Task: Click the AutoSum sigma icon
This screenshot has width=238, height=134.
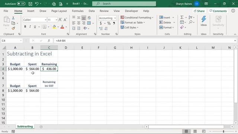Action: tap(182, 17)
